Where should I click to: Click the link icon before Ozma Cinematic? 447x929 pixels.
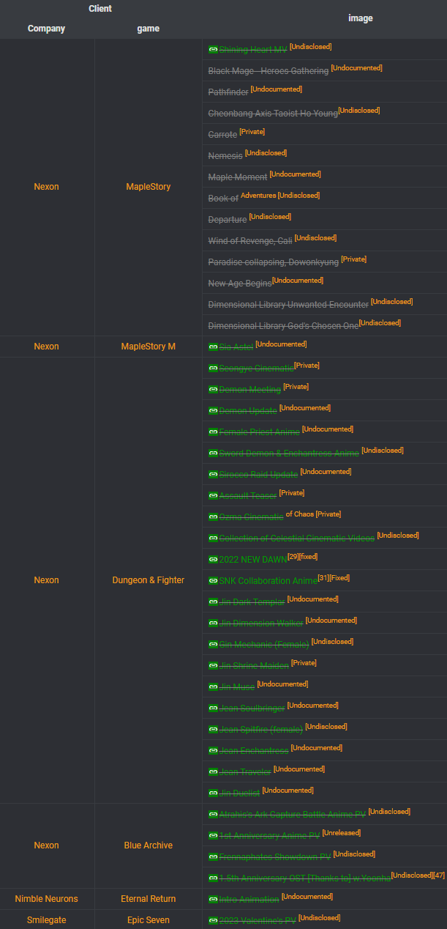click(213, 517)
